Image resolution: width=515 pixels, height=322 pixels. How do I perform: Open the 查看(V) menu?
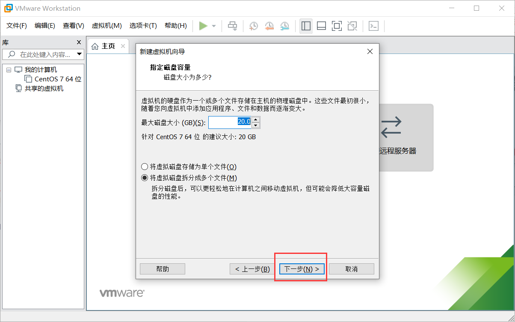pyautogui.click(x=74, y=26)
